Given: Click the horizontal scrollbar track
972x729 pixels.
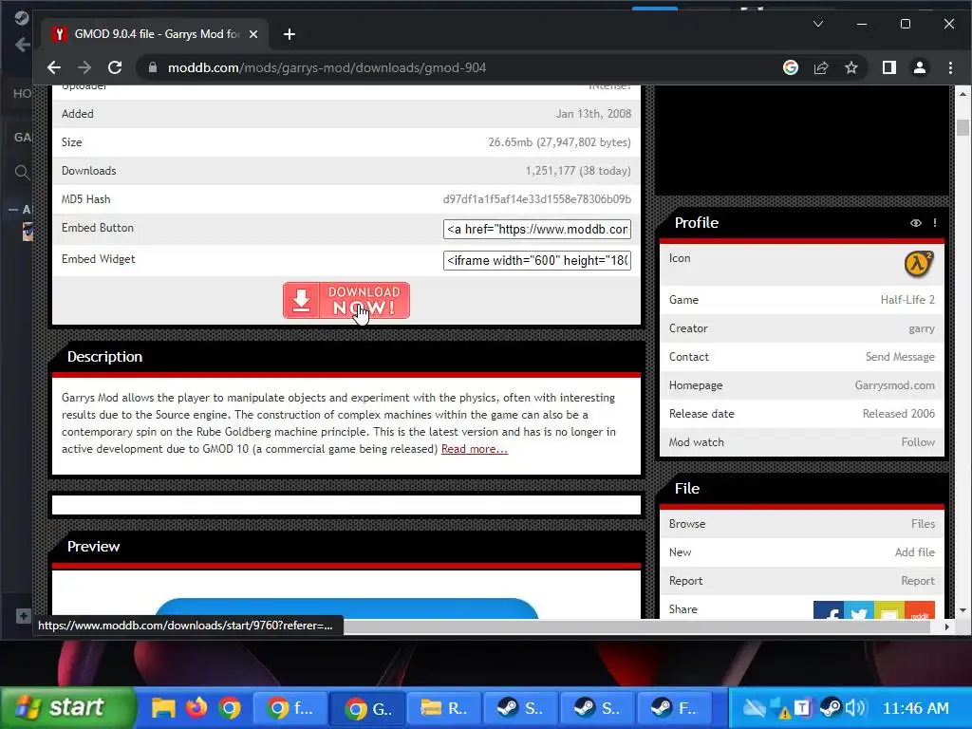Looking at the screenshot, I should pyautogui.click(x=635, y=626).
